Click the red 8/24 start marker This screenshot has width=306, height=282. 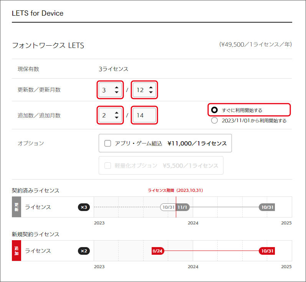(158, 251)
